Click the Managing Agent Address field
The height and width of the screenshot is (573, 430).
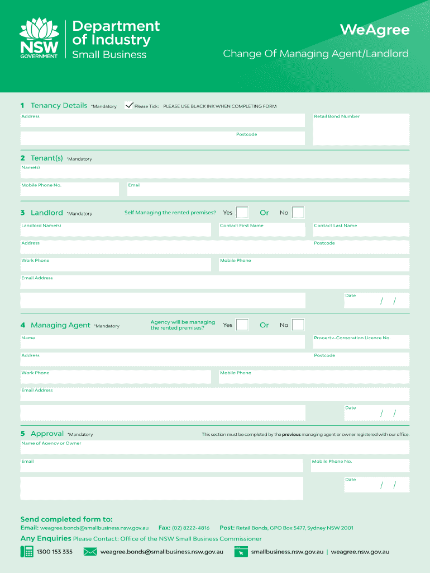pyautogui.click(x=215, y=359)
